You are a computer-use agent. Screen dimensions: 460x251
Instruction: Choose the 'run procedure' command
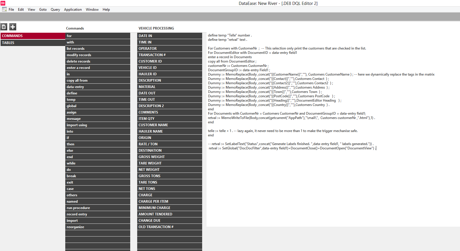[x=97, y=208]
